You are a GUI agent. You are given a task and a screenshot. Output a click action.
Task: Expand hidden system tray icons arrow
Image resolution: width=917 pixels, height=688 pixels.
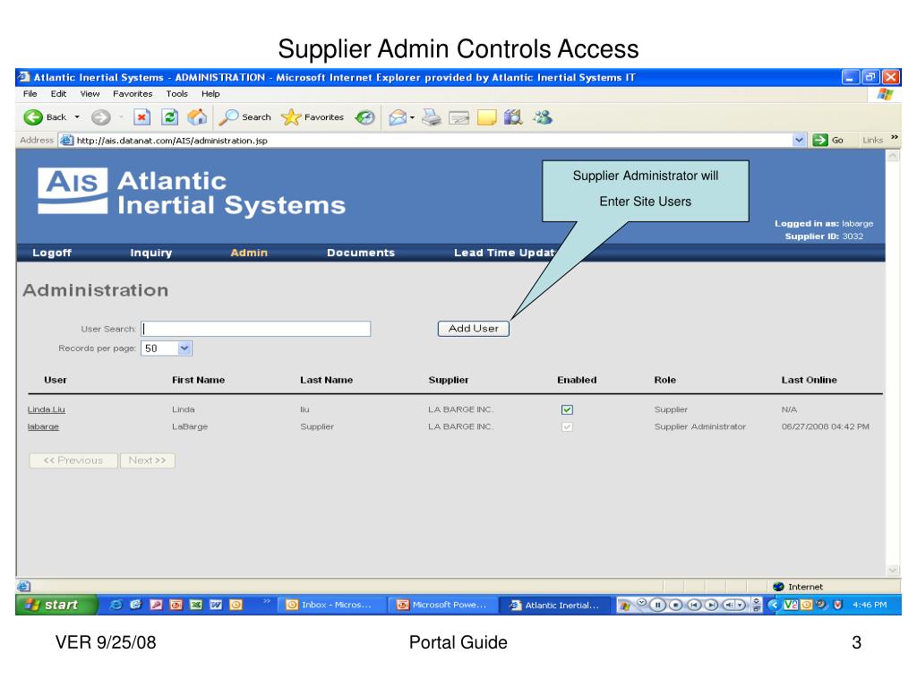[775, 605]
